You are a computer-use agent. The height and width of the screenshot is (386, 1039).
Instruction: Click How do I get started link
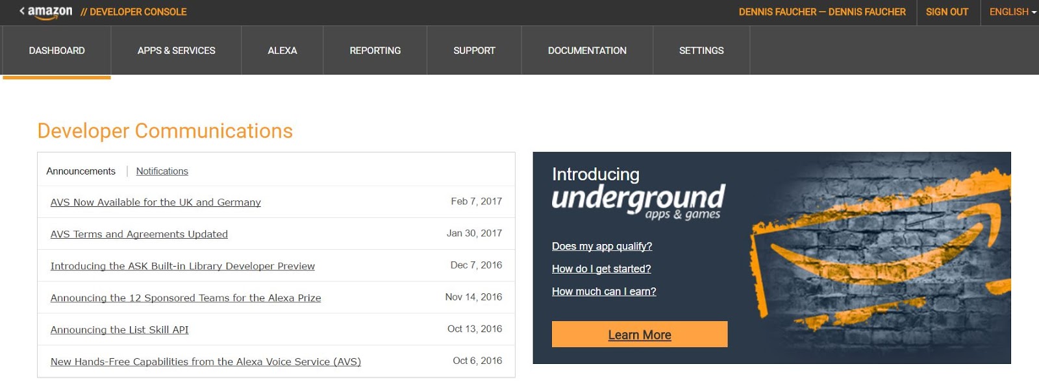601,269
